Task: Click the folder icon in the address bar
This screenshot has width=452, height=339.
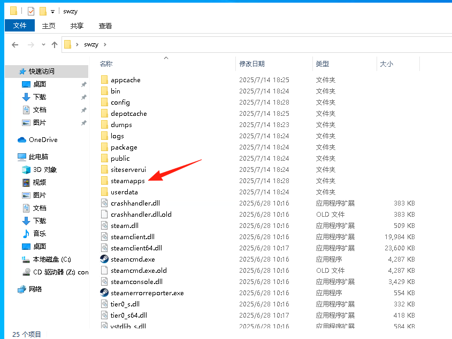Action: [x=68, y=45]
